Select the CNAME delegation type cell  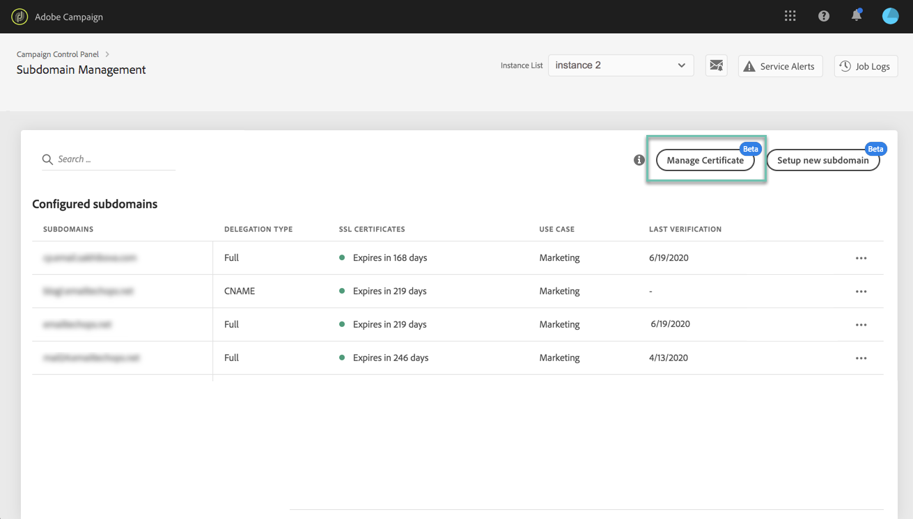click(240, 291)
